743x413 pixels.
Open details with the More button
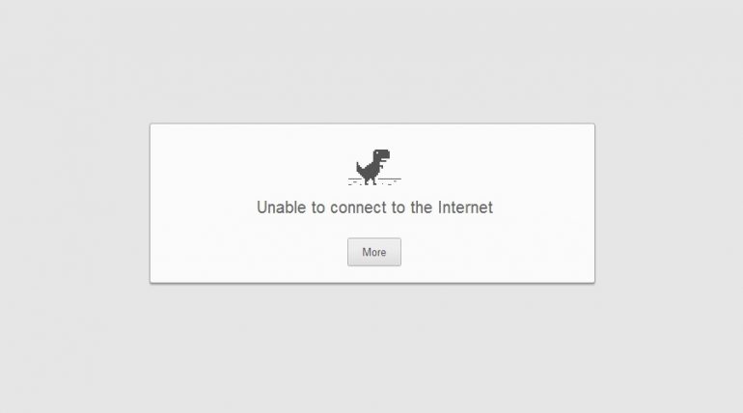(374, 252)
